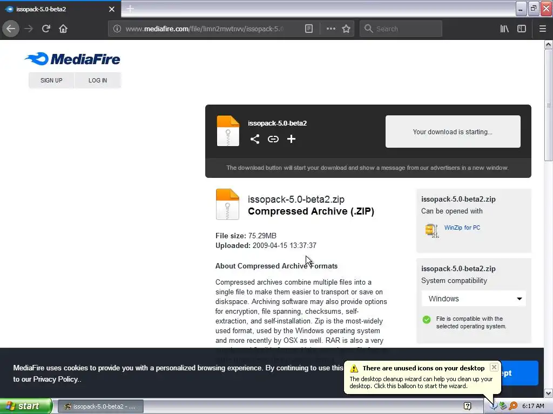
Task: Open the Privacy Policy link
Action: tap(56, 379)
